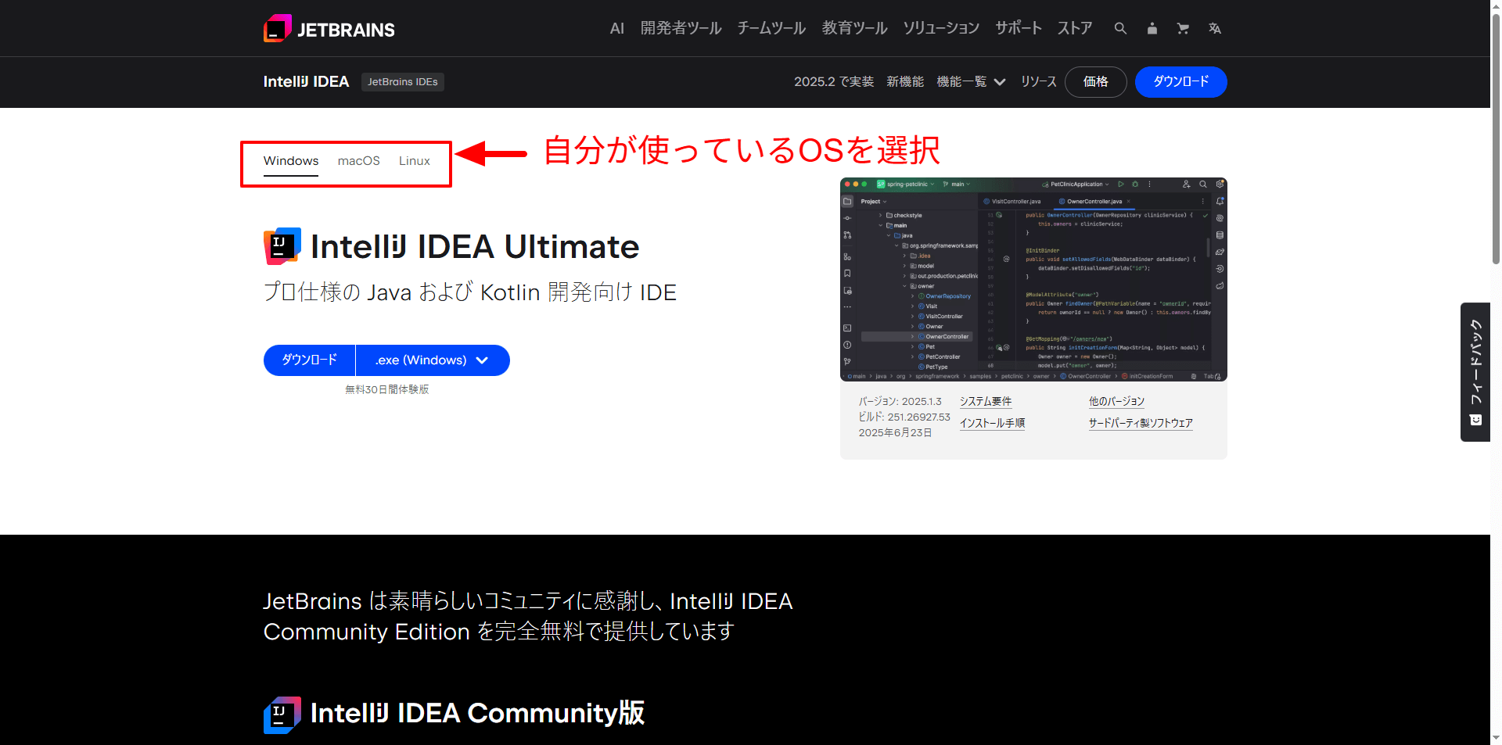Click the JetBrains logo in the header

tap(329, 28)
